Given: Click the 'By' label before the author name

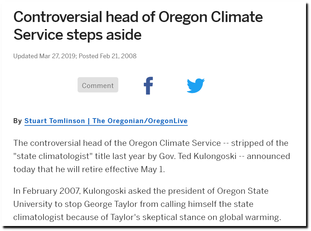Looking at the screenshot, I should [x=17, y=121].
